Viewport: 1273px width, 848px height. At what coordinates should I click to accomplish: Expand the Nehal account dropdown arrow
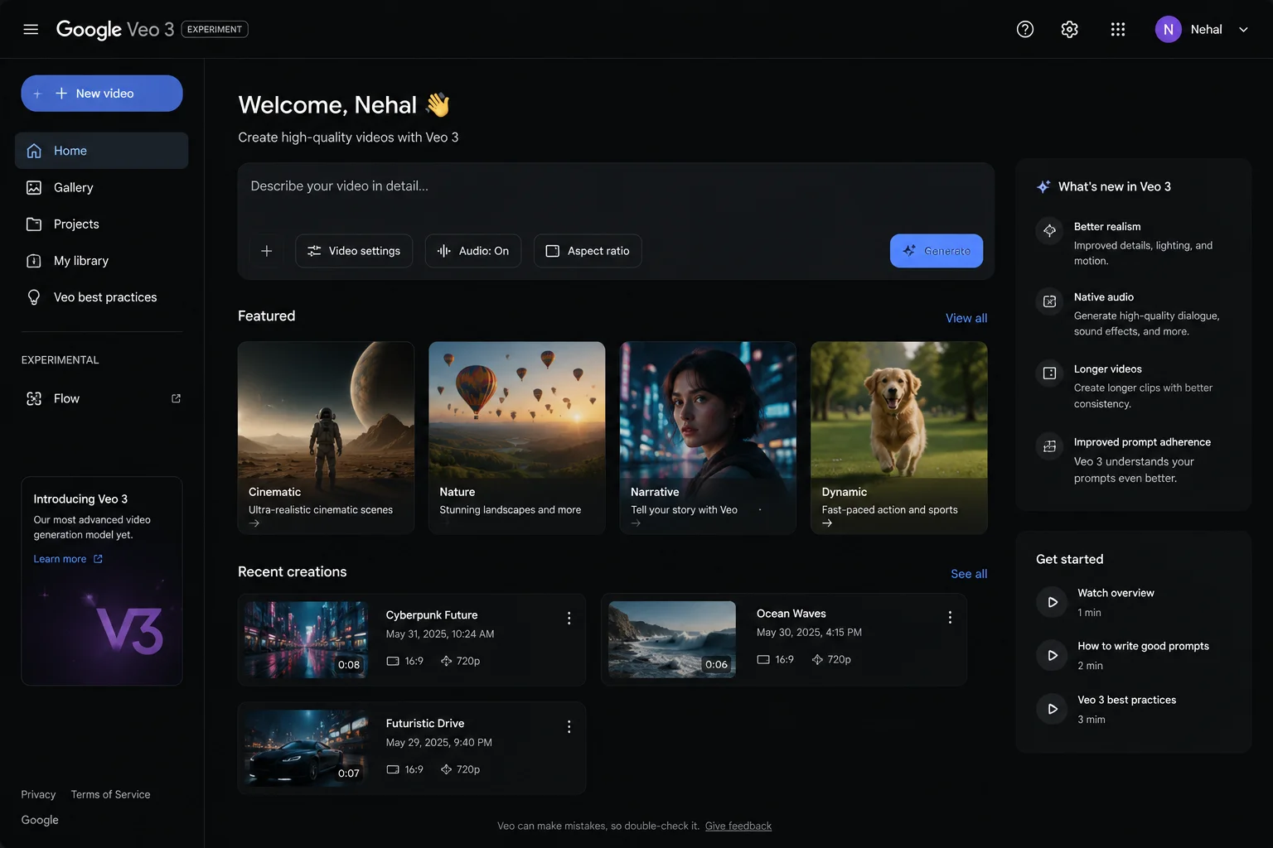[x=1243, y=29]
